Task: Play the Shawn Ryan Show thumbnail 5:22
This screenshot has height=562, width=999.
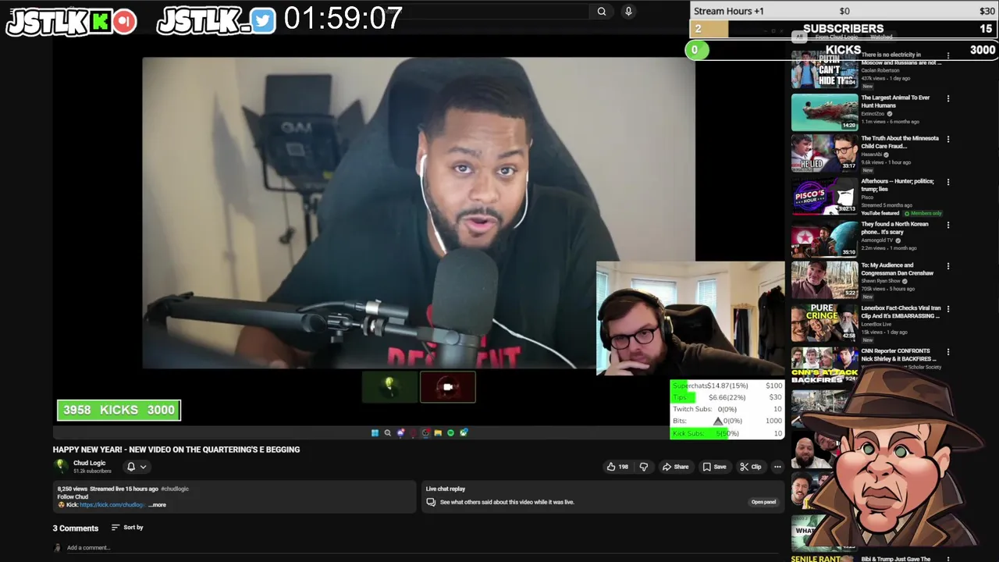Action: (x=824, y=280)
